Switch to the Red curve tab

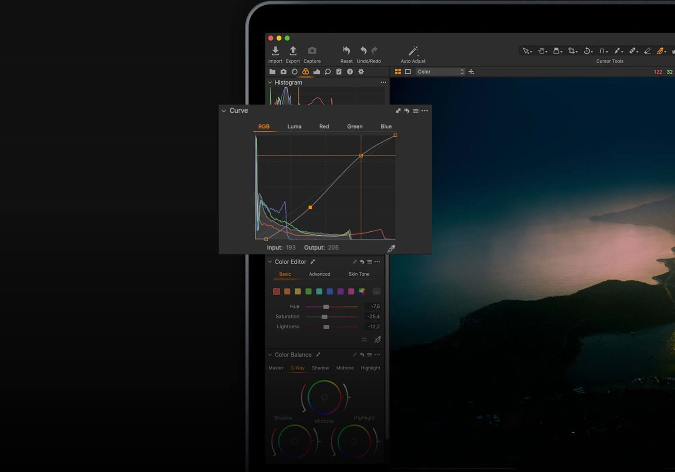[x=324, y=126]
